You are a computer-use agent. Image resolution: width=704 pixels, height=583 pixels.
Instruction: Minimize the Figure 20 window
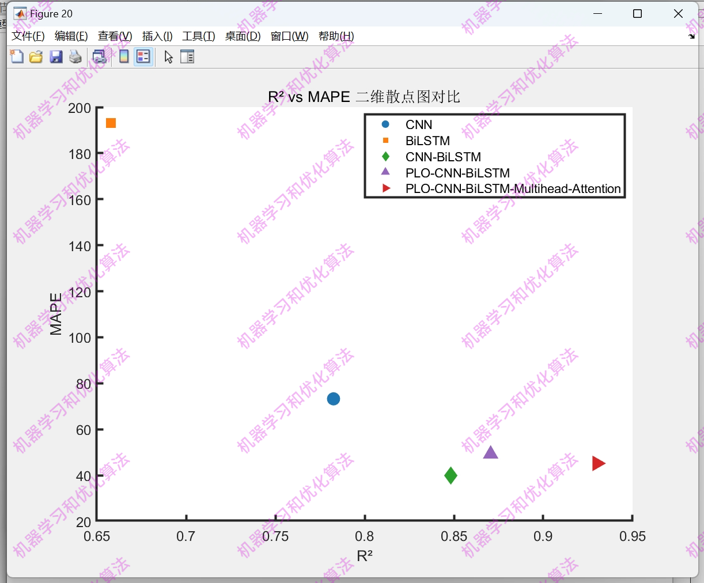tap(597, 14)
